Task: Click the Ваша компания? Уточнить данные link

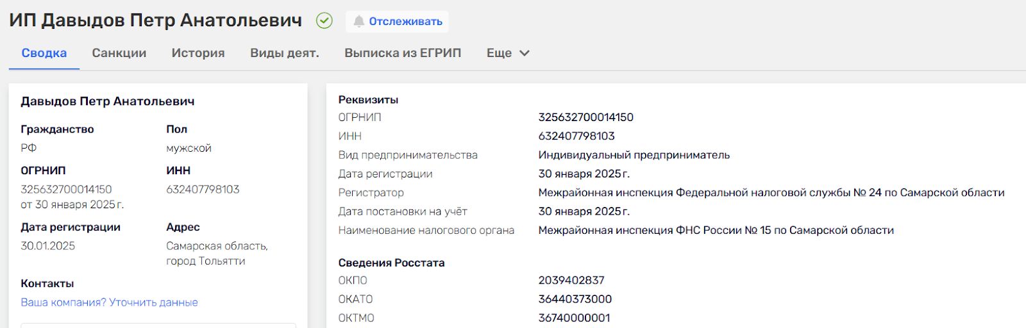Action: [x=109, y=302]
